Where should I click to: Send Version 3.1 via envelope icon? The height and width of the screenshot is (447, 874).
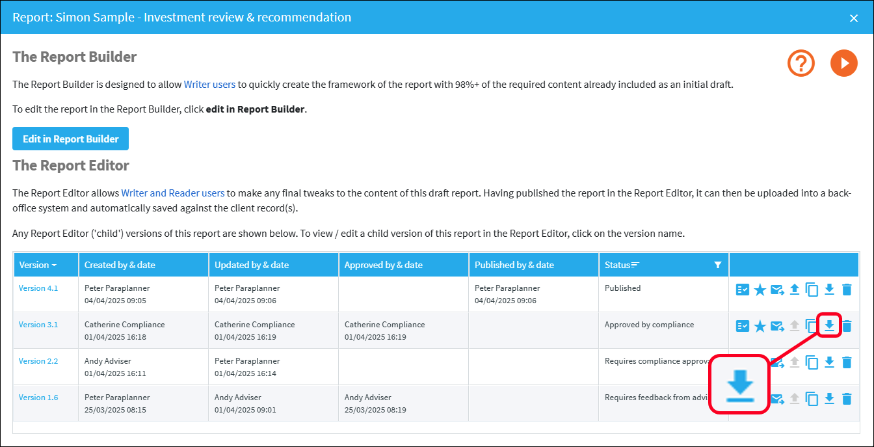(777, 326)
